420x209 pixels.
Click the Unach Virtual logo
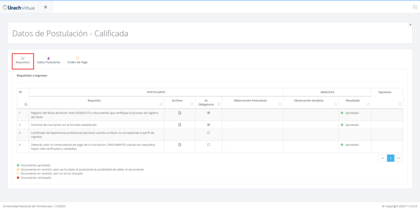pos(19,7)
